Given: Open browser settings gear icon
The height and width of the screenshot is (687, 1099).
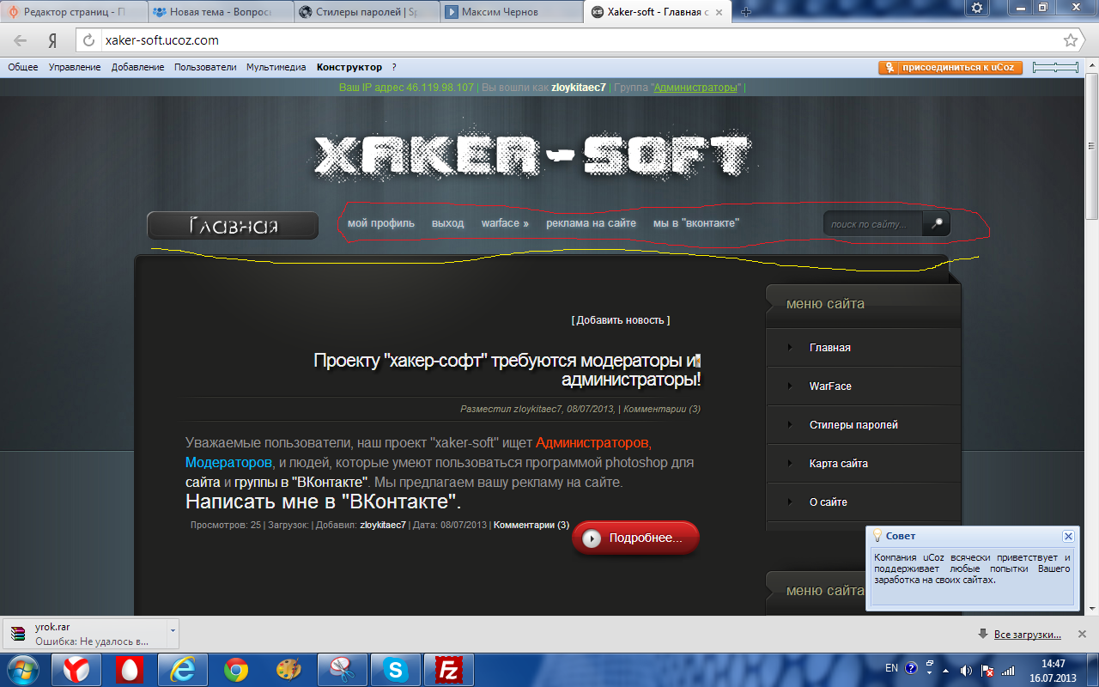Looking at the screenshot, I should click(x=976, y=8).
